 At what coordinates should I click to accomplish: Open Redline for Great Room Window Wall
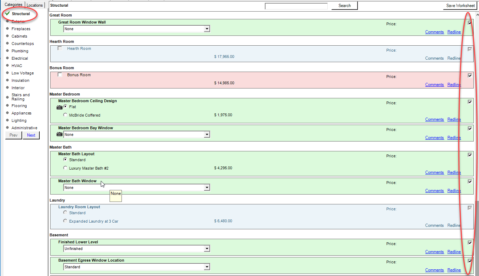point(454,32)
